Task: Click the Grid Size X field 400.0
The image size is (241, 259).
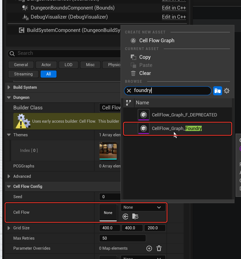Action: [x=110, y=228]
